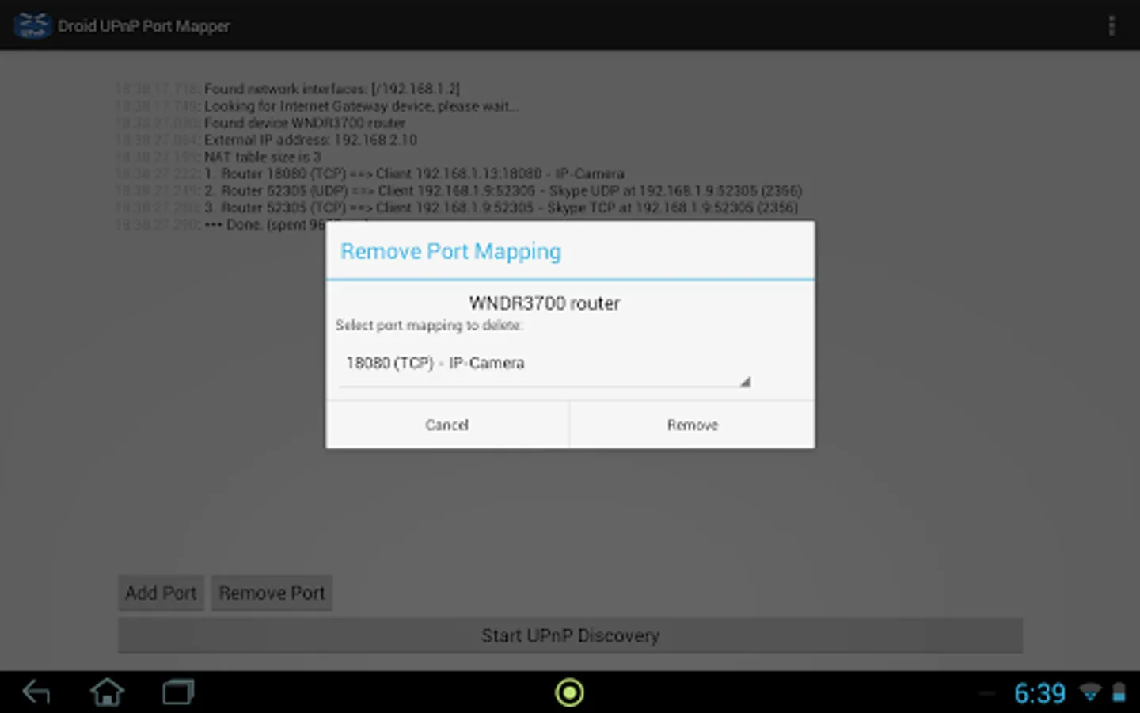Click log entry for Router 52305 (UDP) Skype
Image resolution: width=1140 pixels, height=713 pixels.
(x=503, y=191)
